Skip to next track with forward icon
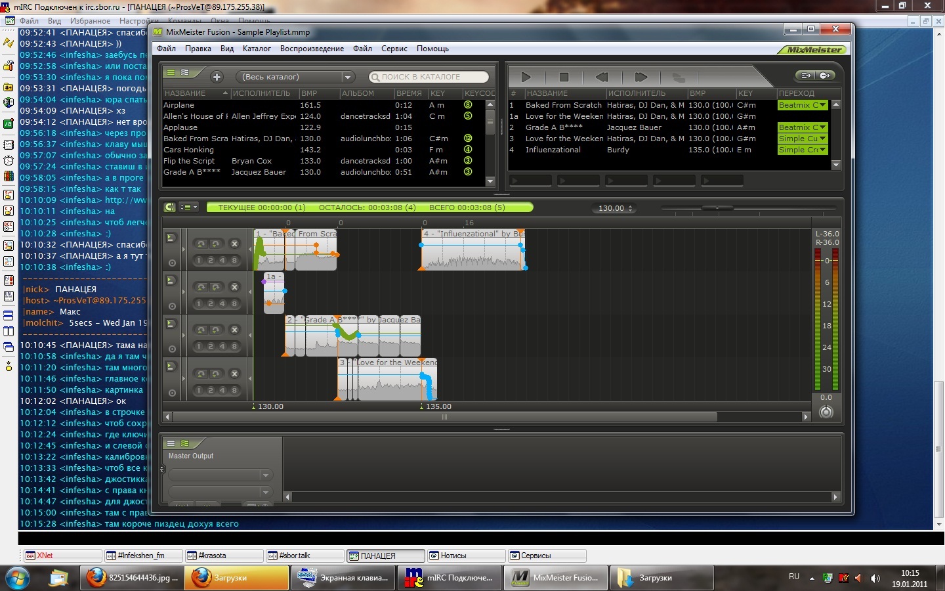945x591 pixels. [x=640, y=77]
